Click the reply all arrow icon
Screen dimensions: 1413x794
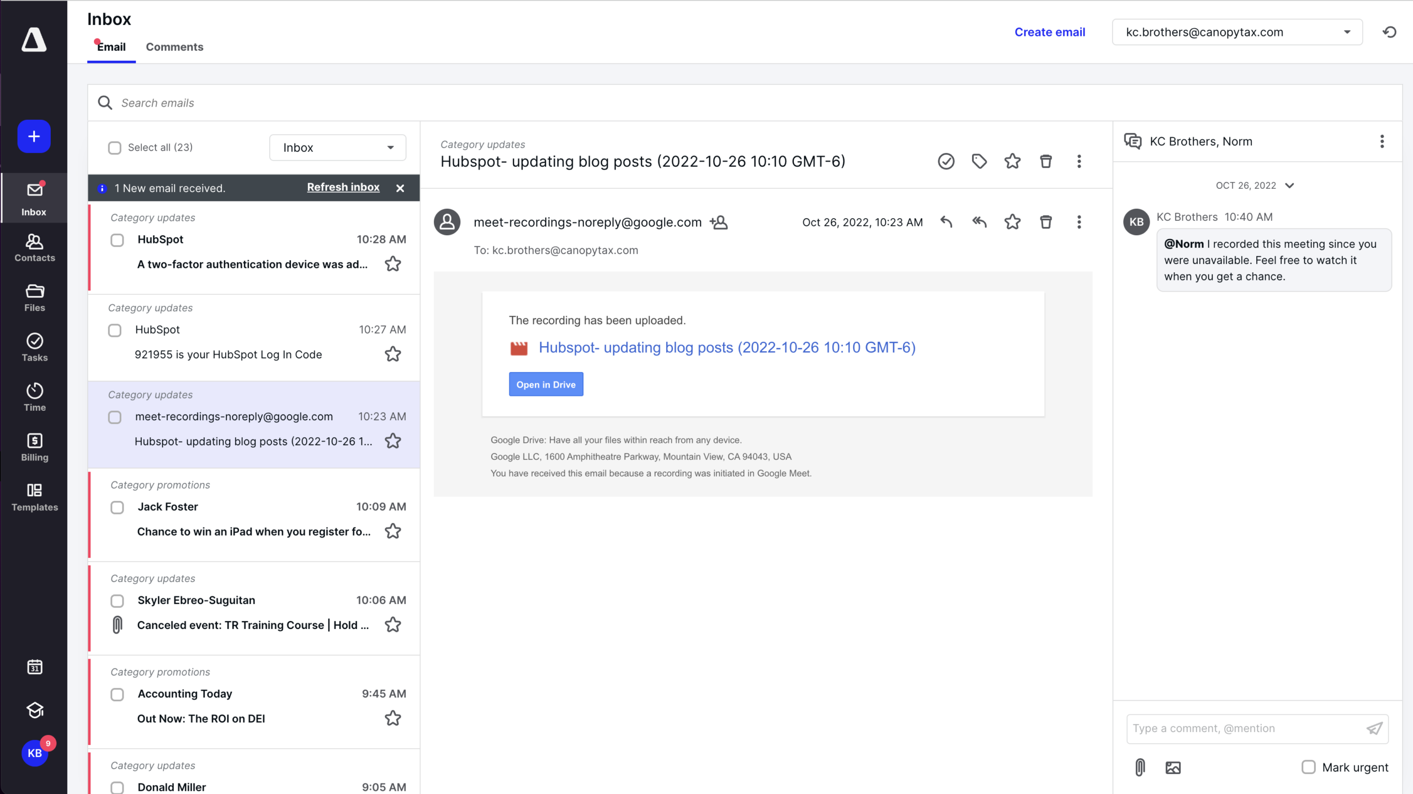979,222
